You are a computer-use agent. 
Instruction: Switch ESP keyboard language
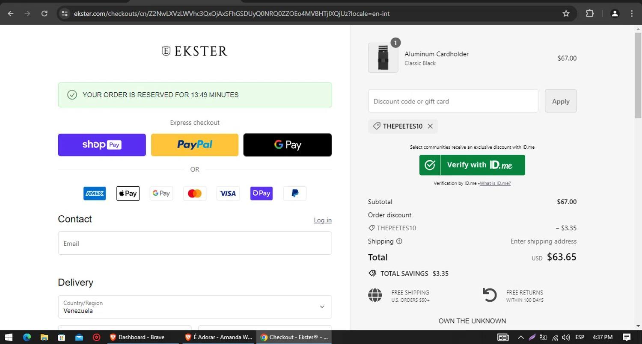(580, 337)
